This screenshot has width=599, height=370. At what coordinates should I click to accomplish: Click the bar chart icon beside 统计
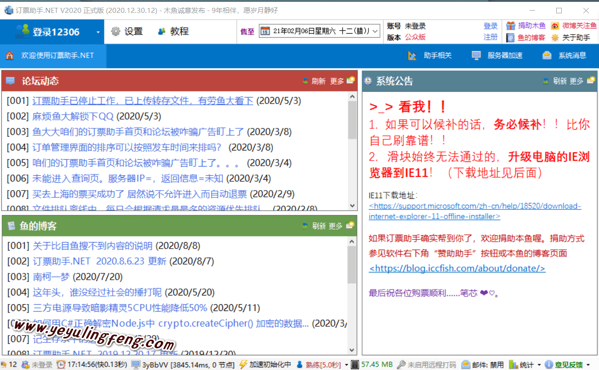513,364
